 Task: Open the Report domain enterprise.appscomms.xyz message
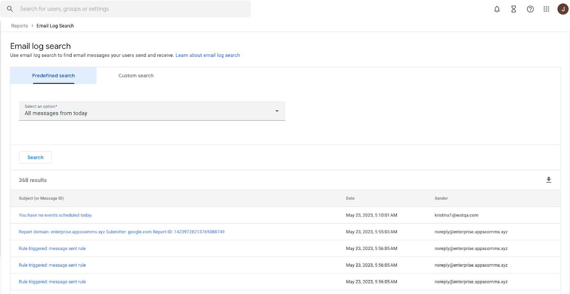[x=121, y=232]
